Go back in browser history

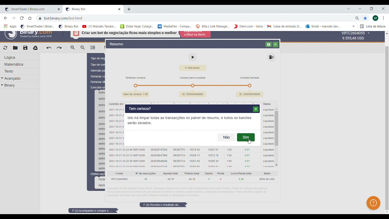tap(5, 18)
